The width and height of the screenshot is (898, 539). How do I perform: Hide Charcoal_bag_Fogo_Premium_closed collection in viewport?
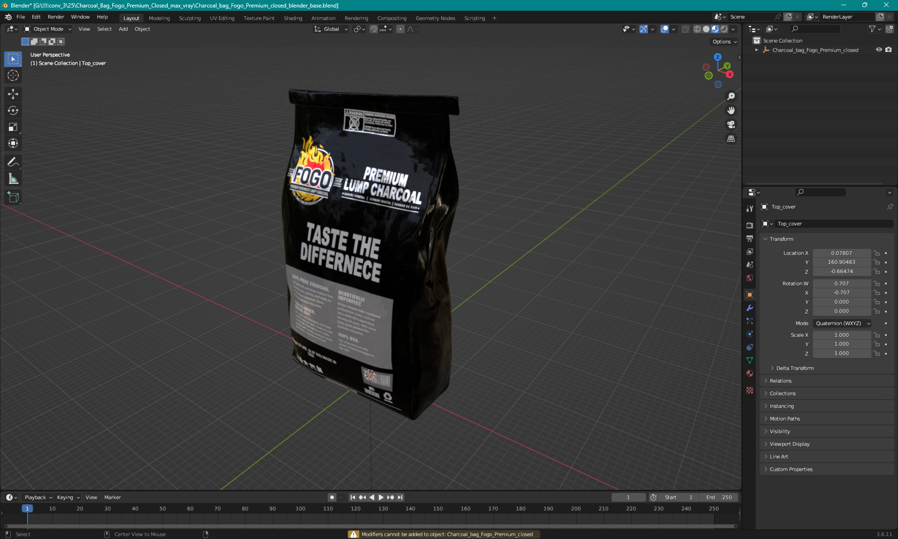point(879,50)
